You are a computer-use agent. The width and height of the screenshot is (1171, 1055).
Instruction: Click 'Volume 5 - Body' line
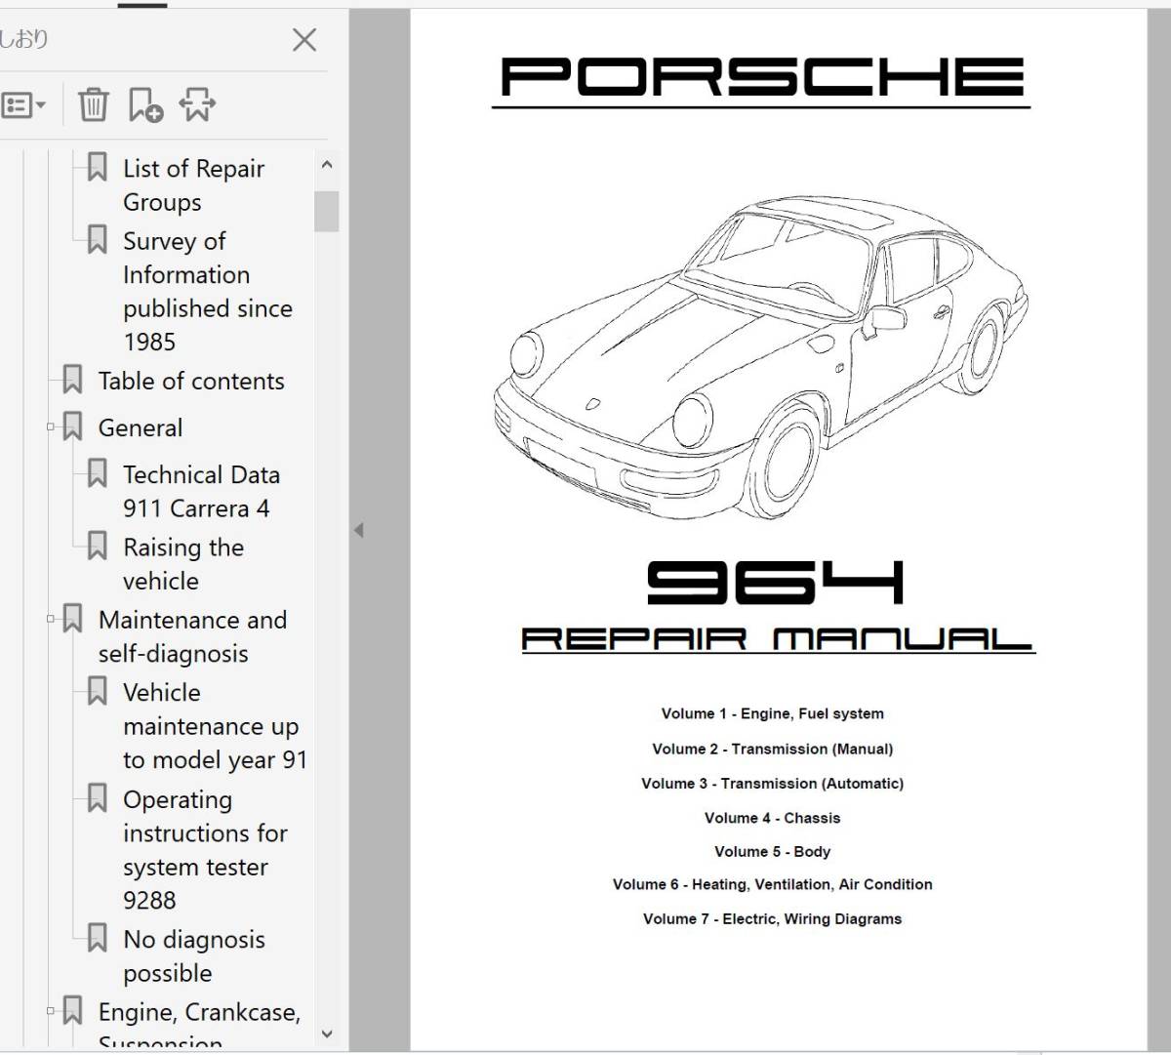773,851
